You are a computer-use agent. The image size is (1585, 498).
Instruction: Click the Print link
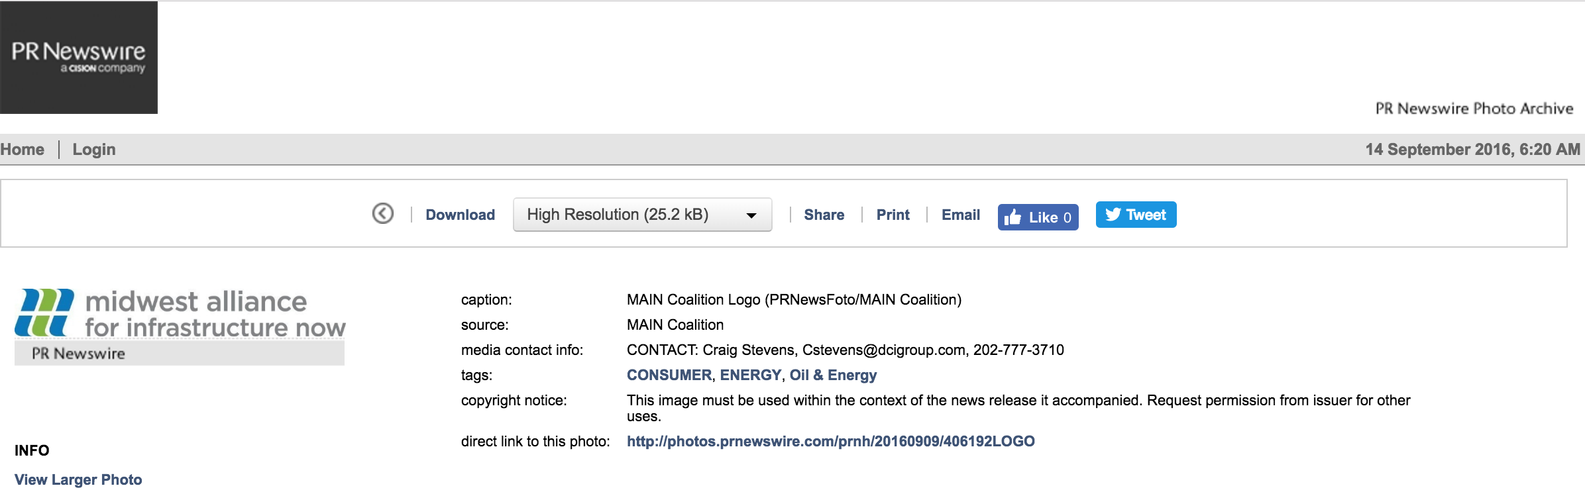(x=893, y=215)
